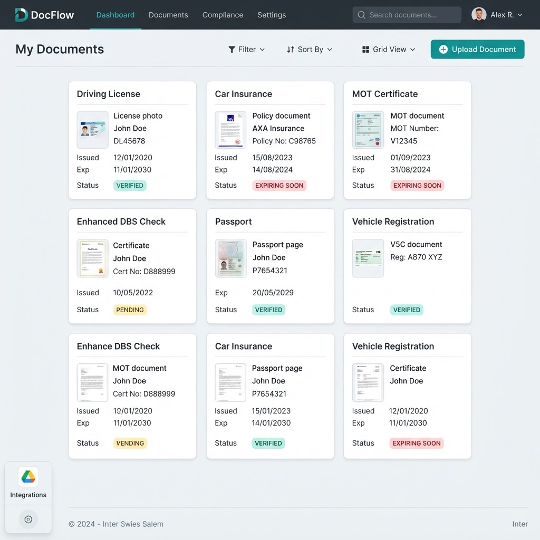The image size is (540, 540).
Task: Click Alex R. profile avatar
Action: pyautogui.click(x=479, y=14)
